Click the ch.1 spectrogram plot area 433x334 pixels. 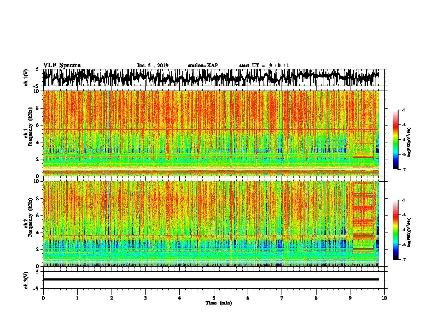210,133
